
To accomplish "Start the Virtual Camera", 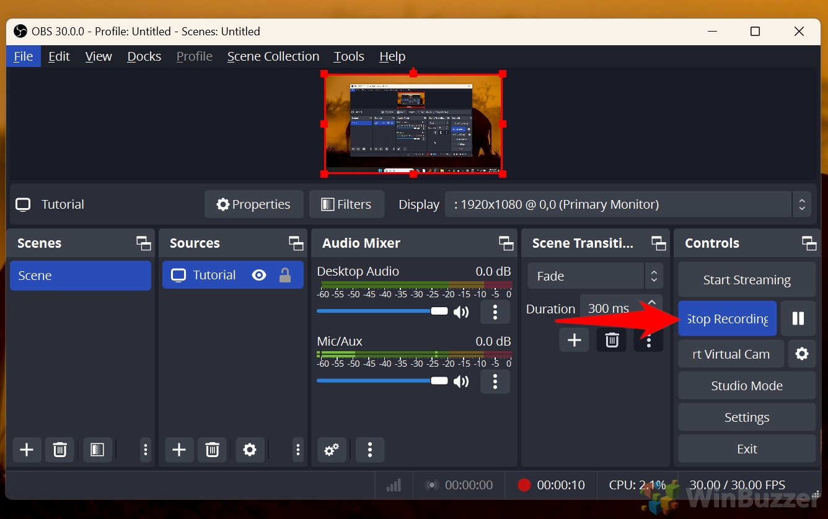I will 731,354.
